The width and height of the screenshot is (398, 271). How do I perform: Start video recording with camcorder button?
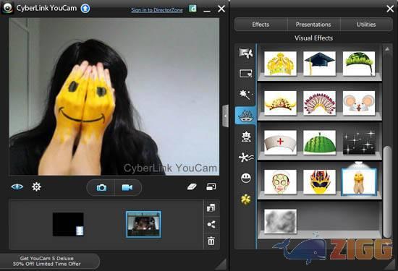(127, 188)
